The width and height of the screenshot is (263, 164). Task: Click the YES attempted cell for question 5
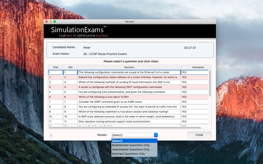(x=195, y=92)
